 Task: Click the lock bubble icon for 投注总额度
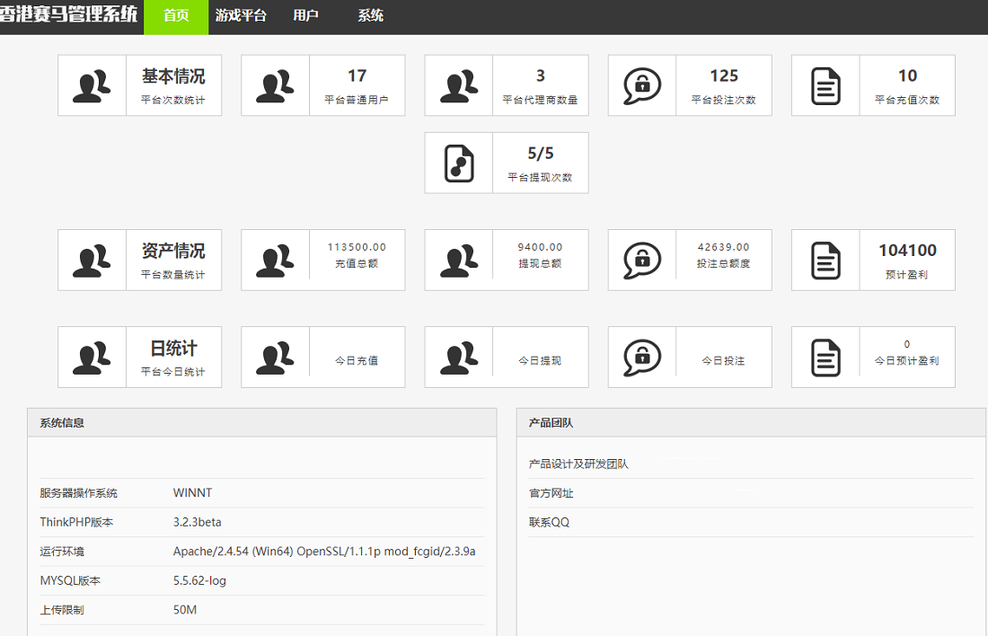point(641,261)
